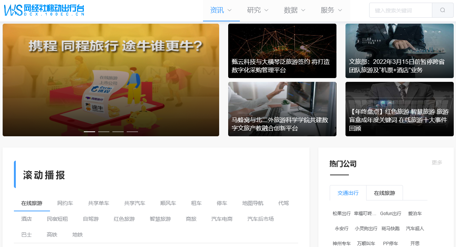Image resolution: width=456 pixels, height=247 pixels.
Task: Select the 代驾 tab
Action: click(284, 203)
